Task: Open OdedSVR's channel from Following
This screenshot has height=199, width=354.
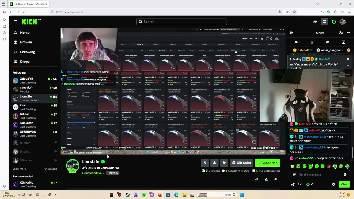Action: (35, 80)
